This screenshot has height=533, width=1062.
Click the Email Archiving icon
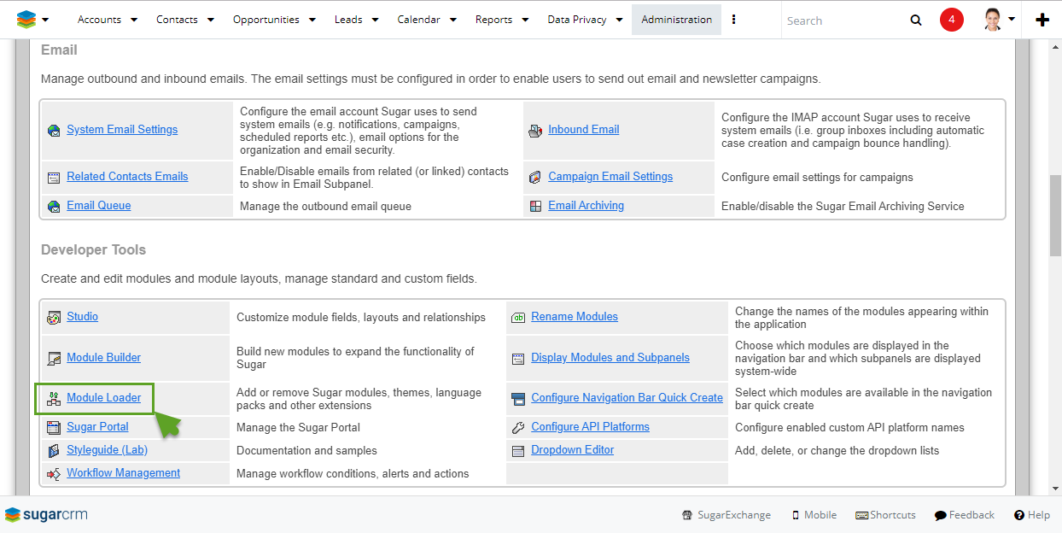(x=535, y=207)
